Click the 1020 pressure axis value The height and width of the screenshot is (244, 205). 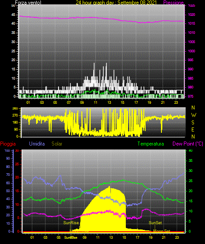coord(191,15)
